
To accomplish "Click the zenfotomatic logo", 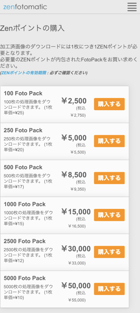I will click(x=25, y=7).
